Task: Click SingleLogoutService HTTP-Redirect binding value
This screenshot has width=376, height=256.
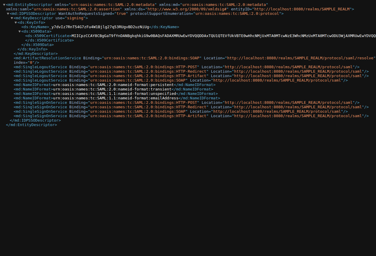Action: 148,71
